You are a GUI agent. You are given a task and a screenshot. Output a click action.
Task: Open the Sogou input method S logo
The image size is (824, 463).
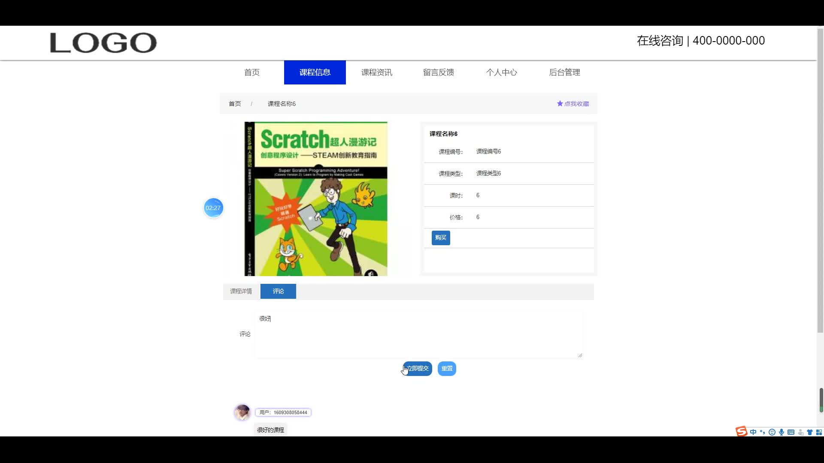point(741,431)
